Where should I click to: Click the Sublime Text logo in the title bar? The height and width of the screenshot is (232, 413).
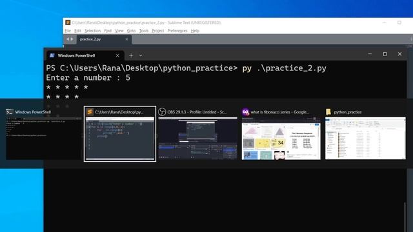pos(68,23)
